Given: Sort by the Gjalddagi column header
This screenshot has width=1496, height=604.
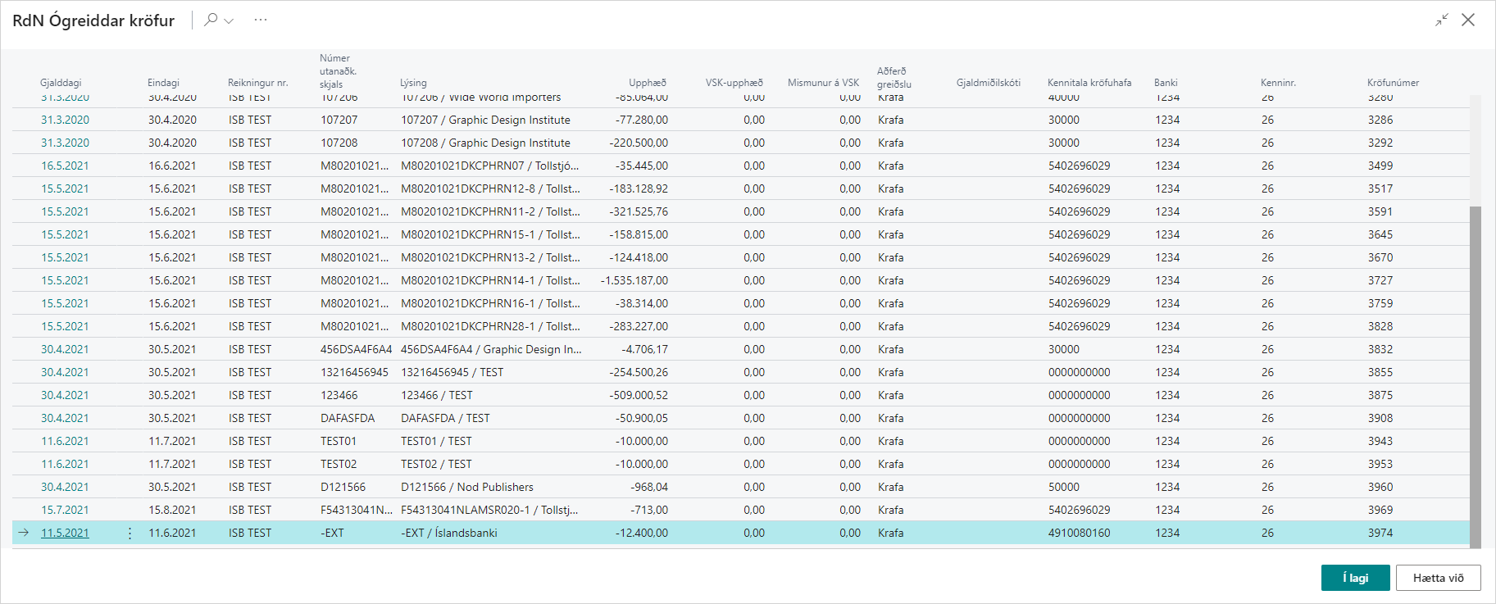Looking at the screenshot, I should 61,83.
